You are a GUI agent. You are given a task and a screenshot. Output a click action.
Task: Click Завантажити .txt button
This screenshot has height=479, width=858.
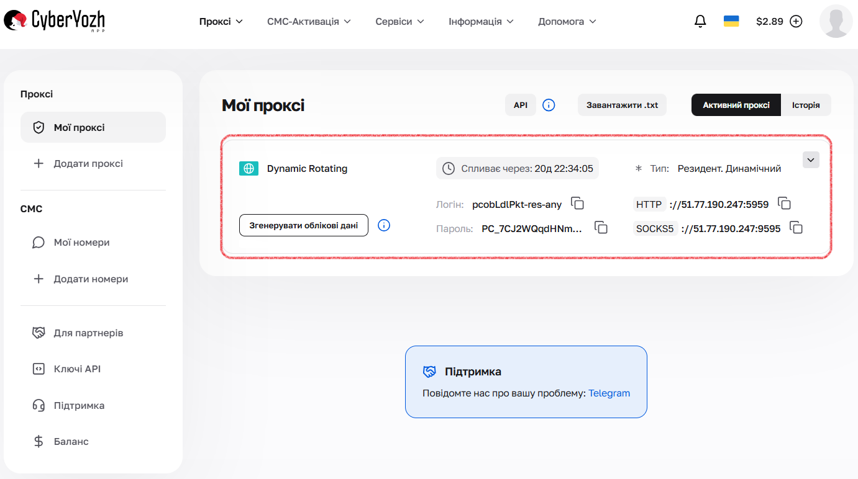point(622,105)
